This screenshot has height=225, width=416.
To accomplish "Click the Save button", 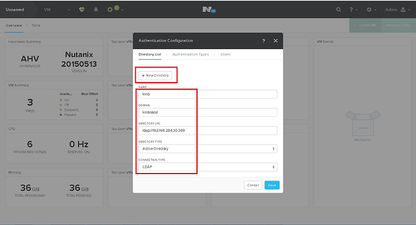I will tap(272, 185).
